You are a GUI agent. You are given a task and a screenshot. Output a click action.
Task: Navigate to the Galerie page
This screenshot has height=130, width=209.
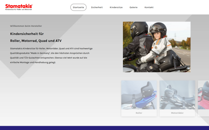133,7
